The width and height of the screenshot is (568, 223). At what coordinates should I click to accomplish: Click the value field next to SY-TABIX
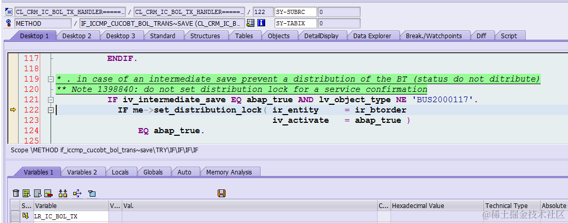[339, 24]
